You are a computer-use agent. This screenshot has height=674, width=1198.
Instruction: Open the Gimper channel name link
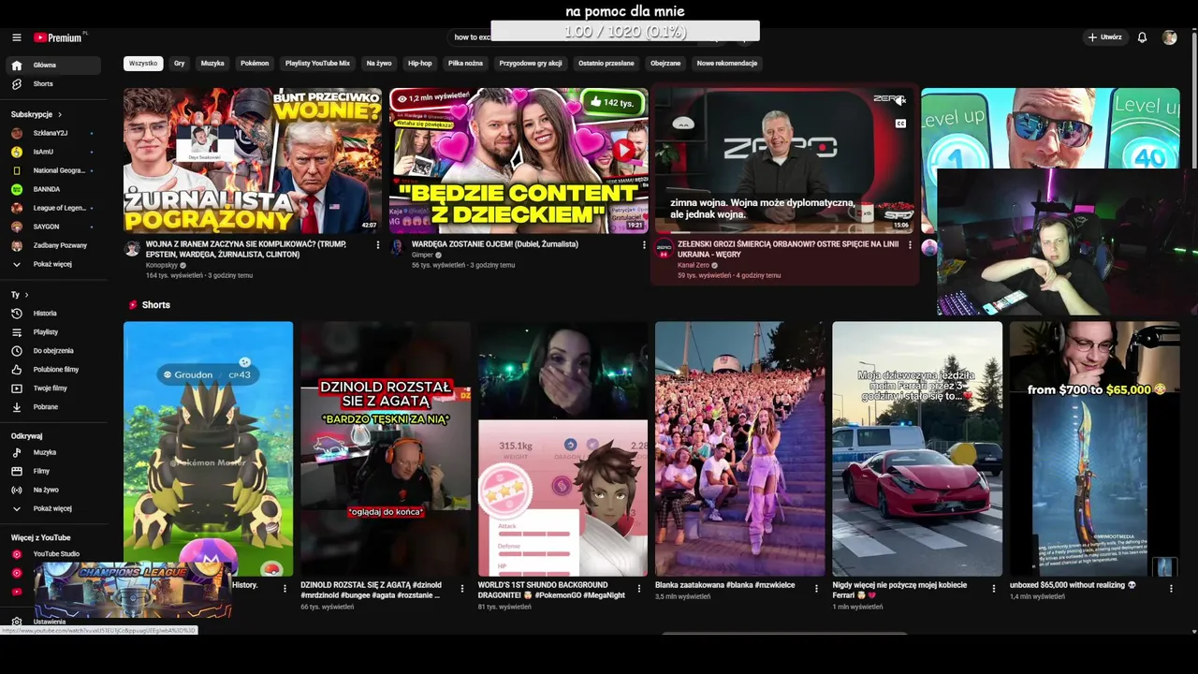424,255
